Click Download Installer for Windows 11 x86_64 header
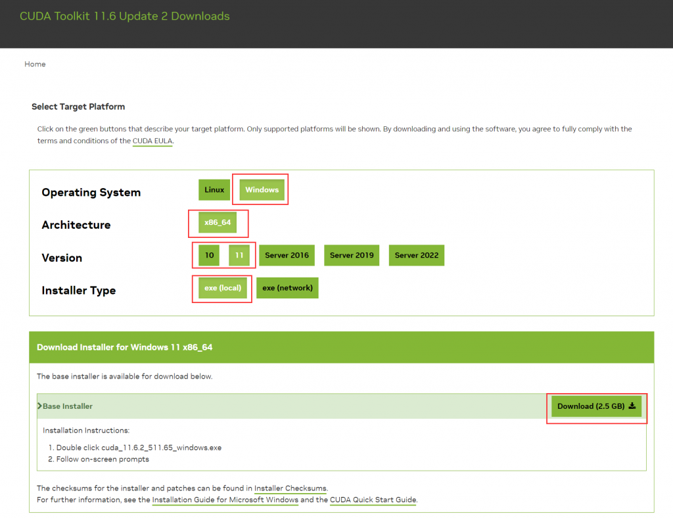Image resolution: width=673 pixels, height=518 pixels. click(124, 347)
